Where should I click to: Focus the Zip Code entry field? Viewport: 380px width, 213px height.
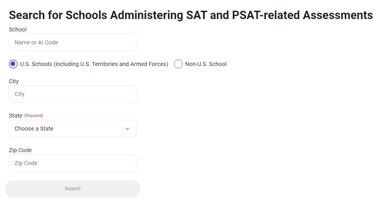tap(72, 163)
